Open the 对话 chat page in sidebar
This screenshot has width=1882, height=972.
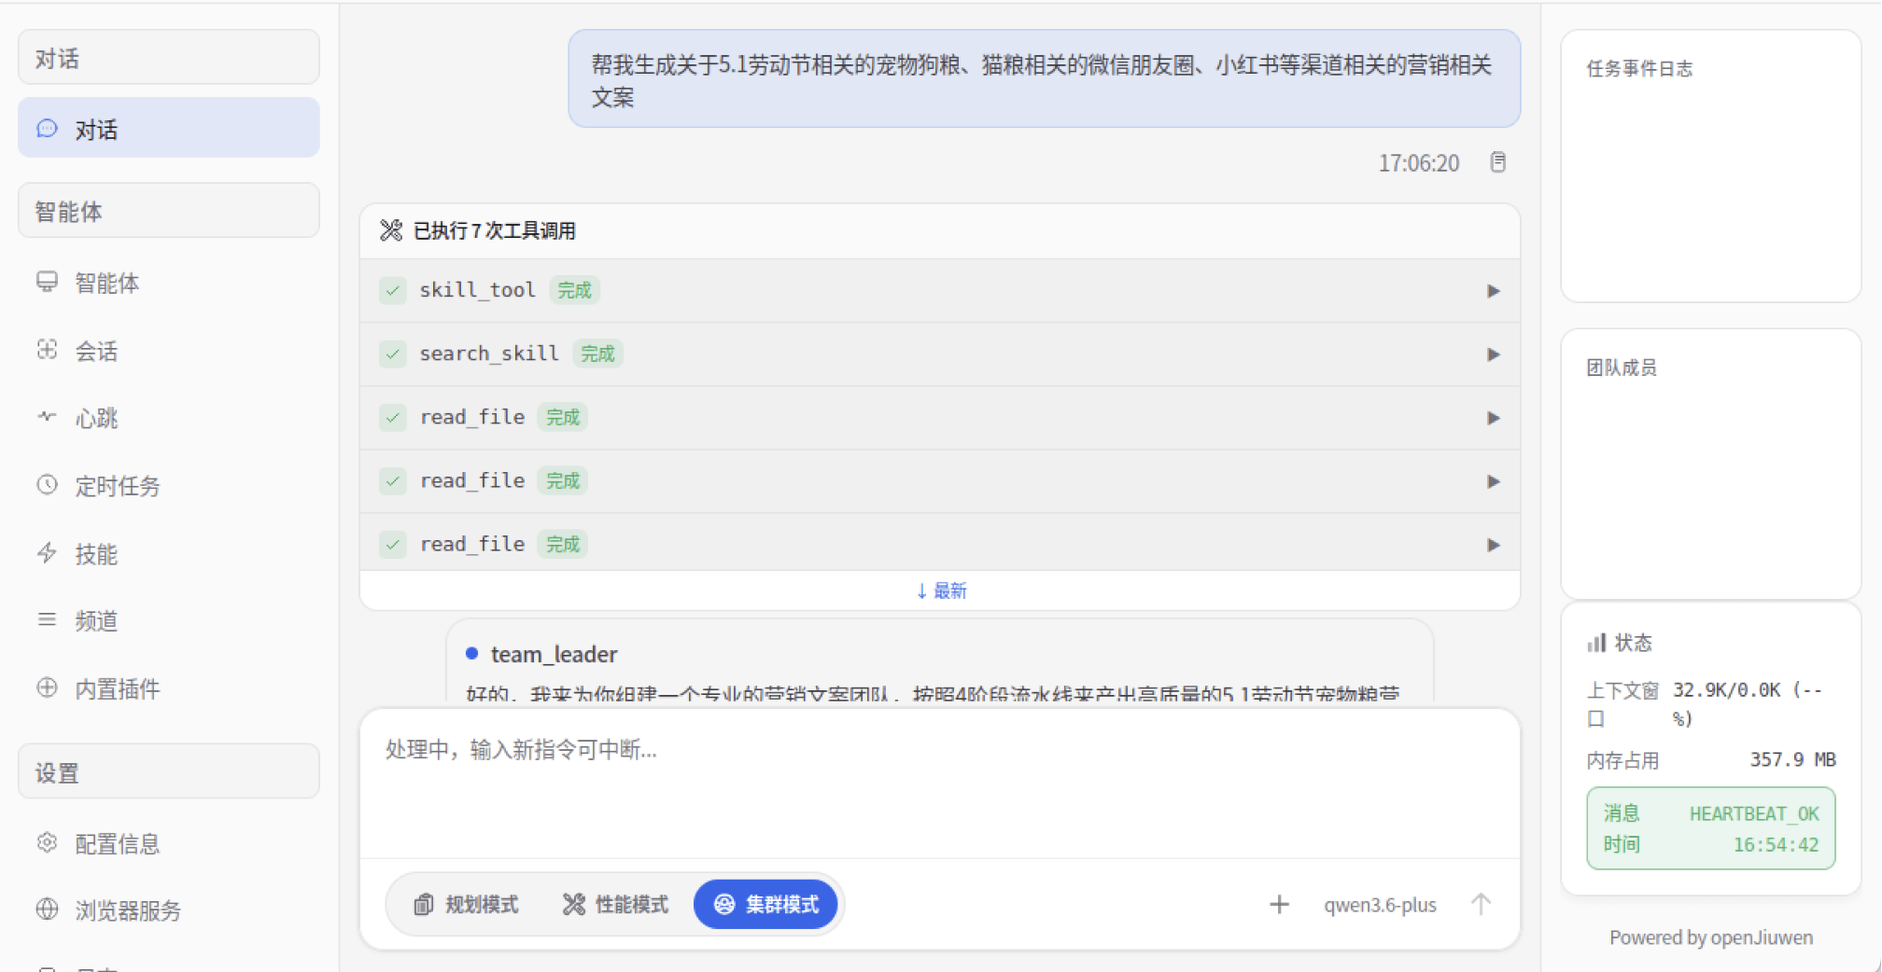tap(169, 129)
